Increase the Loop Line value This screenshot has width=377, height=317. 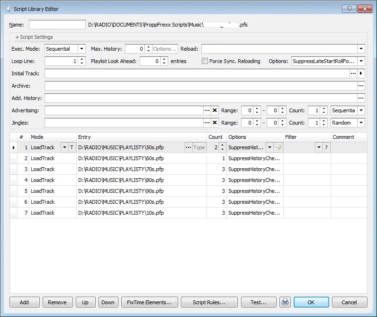[82, 59]
